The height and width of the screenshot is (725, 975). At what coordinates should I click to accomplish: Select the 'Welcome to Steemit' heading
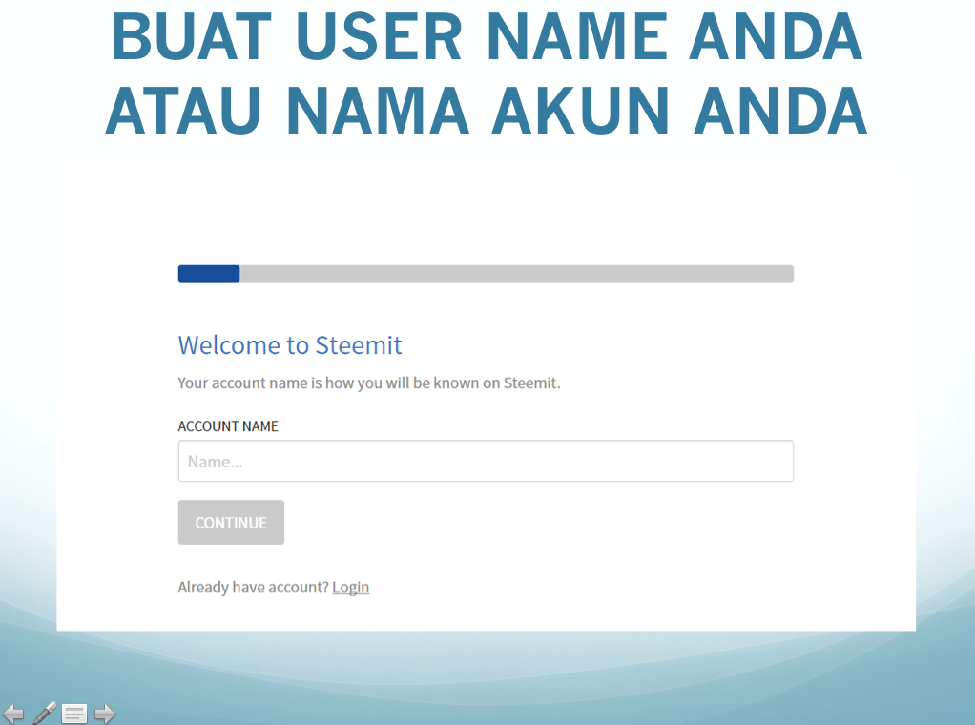[290, 345]
